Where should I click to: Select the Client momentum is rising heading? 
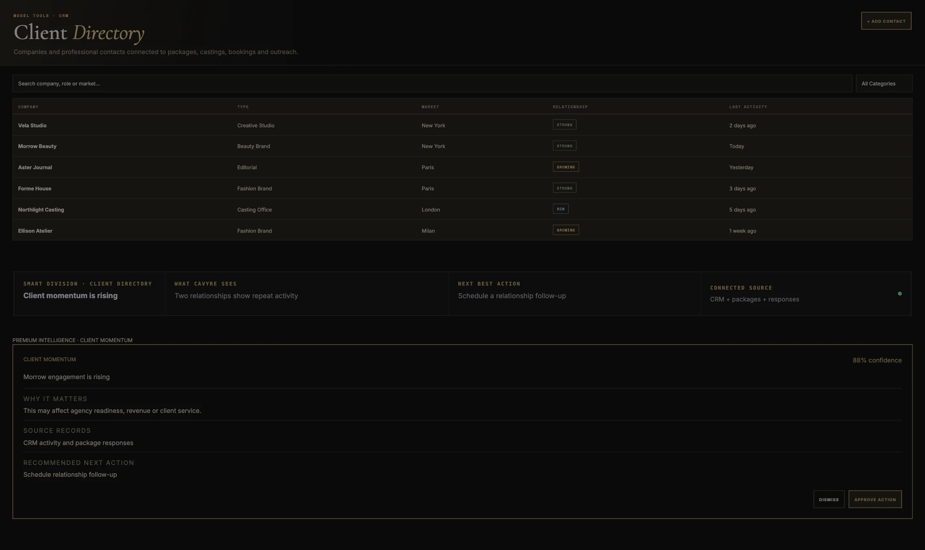pos(70,295)
